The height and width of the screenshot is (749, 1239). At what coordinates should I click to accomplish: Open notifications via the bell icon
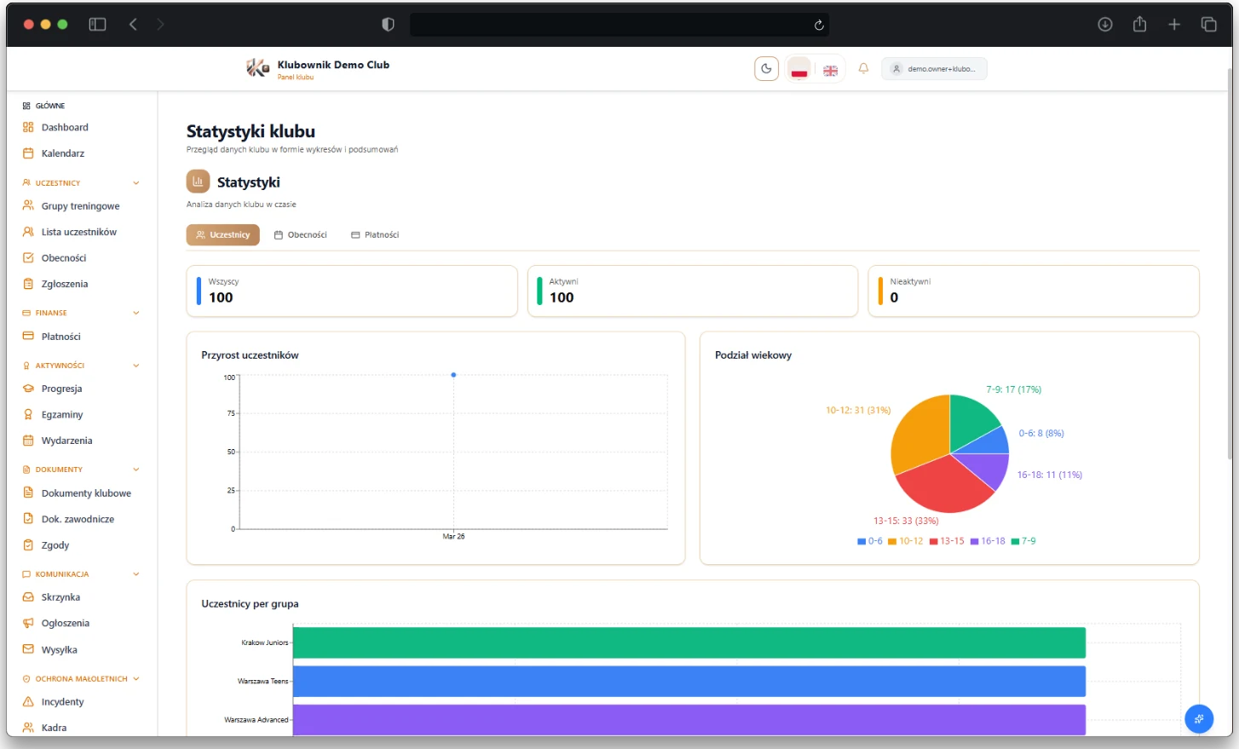tap(862, 68)
